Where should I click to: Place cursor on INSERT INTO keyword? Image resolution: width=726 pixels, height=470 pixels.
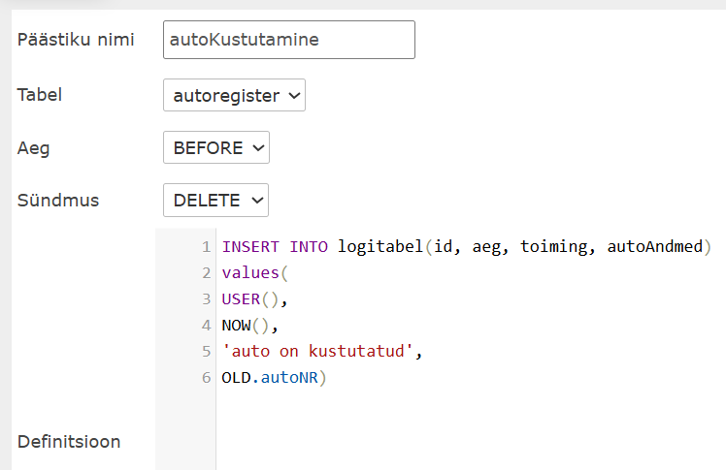coord(276,247)
